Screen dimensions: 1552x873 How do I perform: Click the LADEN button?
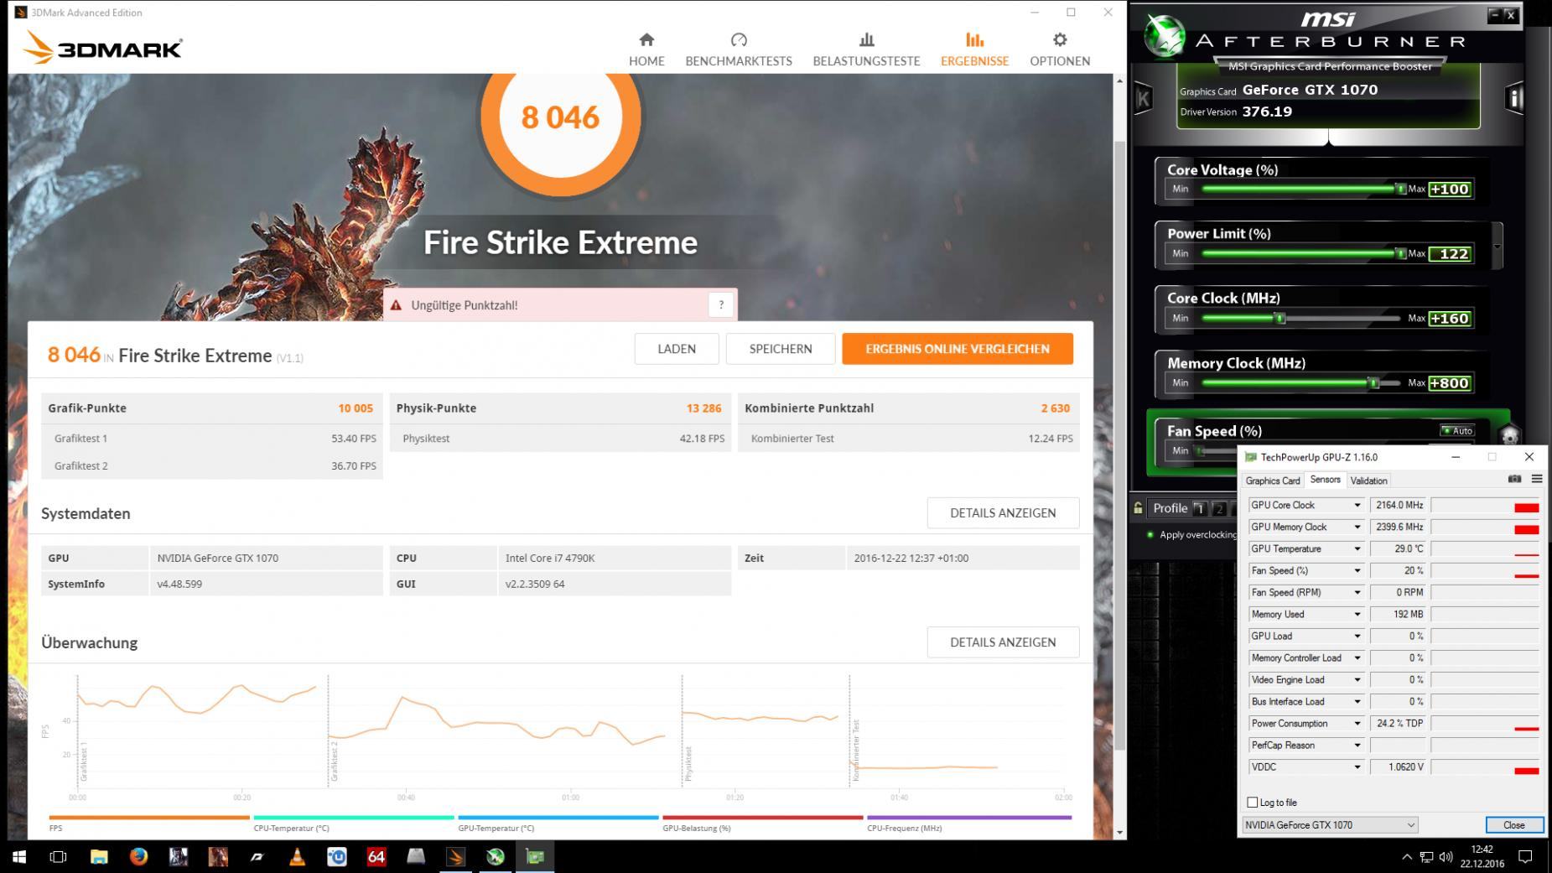677,349
